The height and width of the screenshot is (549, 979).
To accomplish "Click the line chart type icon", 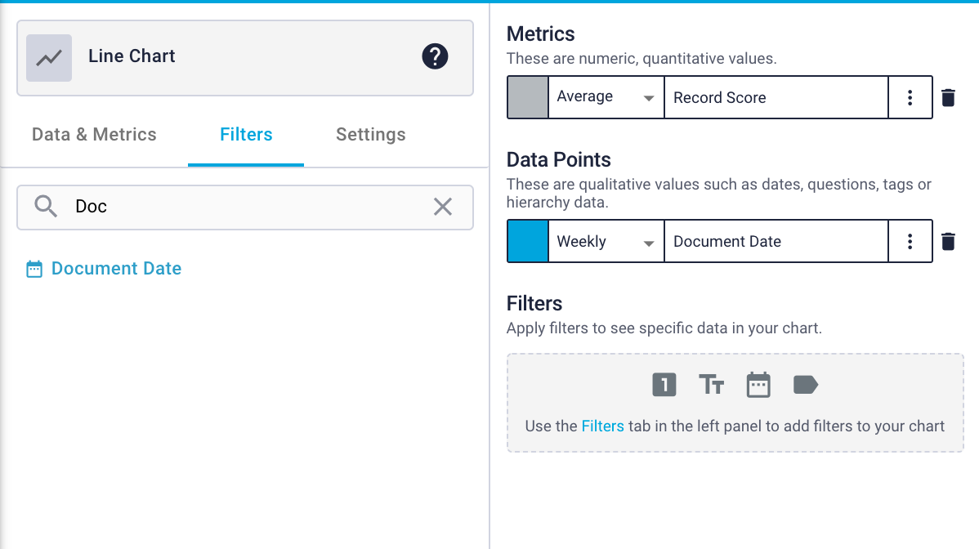I will coord(47,57).
